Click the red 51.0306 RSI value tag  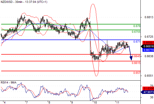click(x=148, y=88)
